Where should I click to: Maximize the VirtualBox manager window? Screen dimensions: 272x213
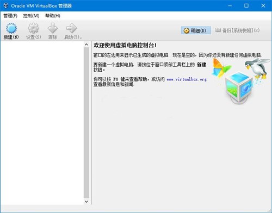pos(246,6)
